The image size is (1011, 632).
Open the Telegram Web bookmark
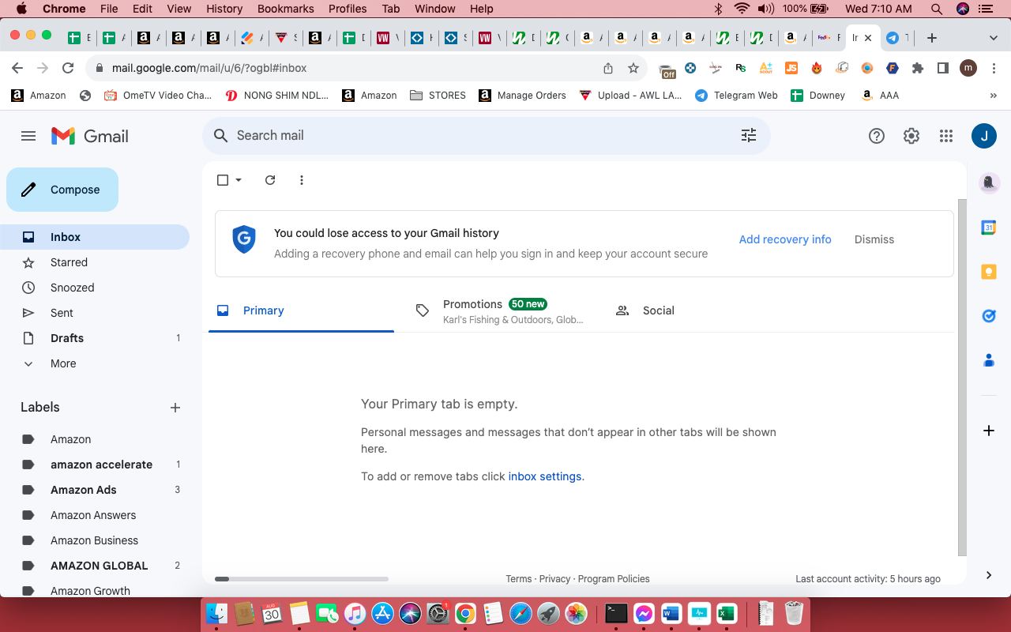pyautogui.click(x=736, y=95)
